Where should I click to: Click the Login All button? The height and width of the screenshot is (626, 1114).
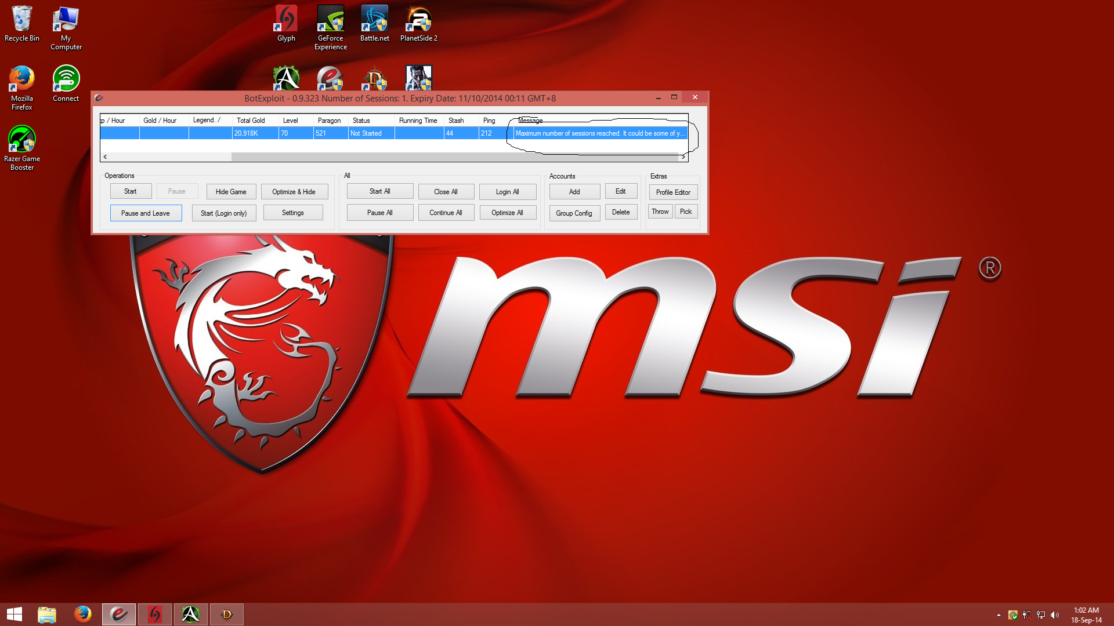(508, 192)
